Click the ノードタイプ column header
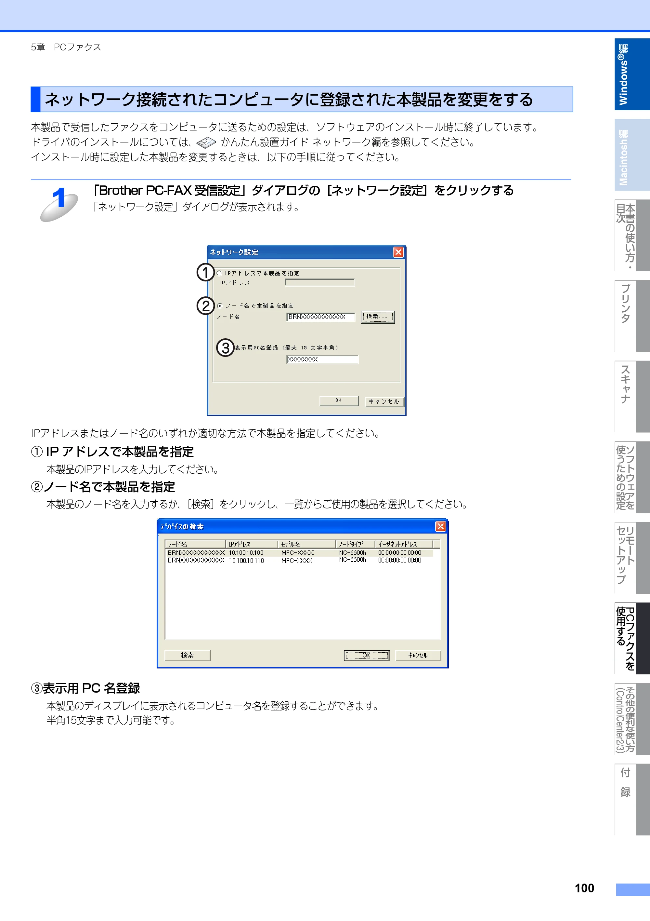The width and height of the screenshot is (650, 921). coord(355,544)
